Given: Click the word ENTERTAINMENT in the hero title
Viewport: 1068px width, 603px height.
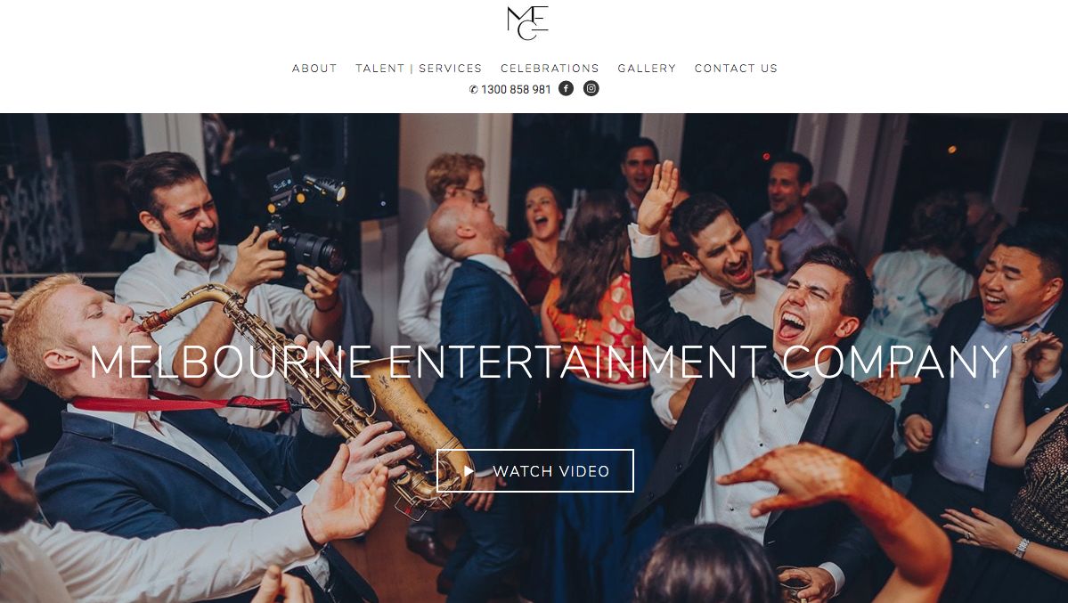Looking at the screenshot, I should (578, 361).
